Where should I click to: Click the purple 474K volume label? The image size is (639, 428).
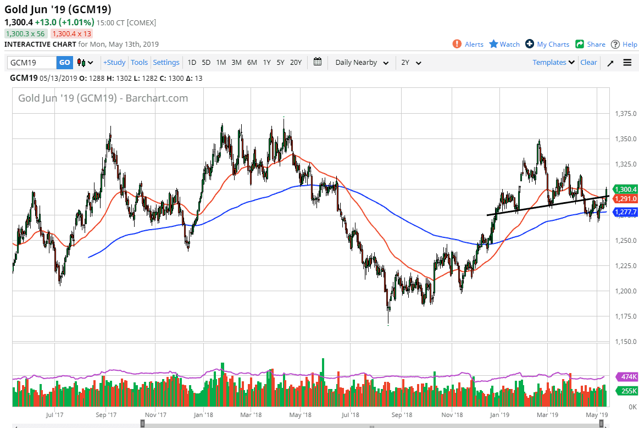627,377
